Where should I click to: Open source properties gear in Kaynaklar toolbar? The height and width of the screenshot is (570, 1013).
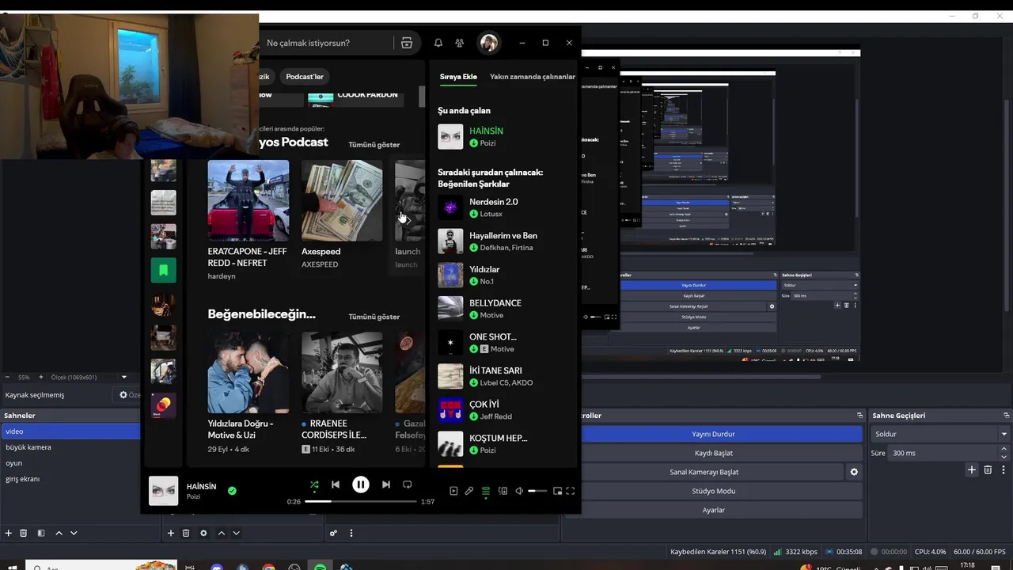(203, 533)
